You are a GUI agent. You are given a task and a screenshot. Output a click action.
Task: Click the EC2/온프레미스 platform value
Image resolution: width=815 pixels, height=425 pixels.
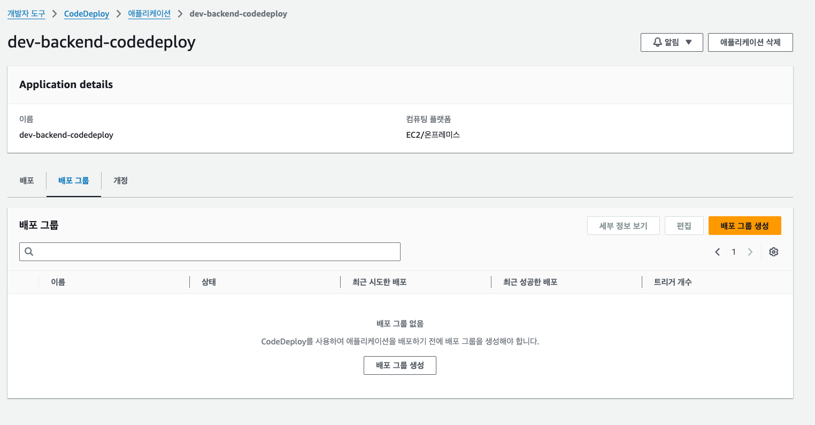click(x=433, y=135)
